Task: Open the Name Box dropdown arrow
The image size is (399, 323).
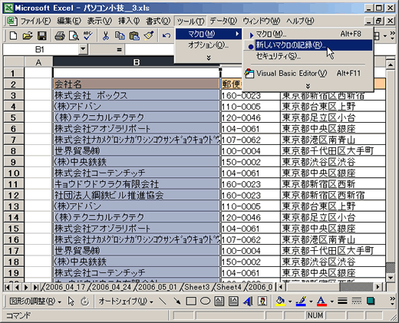Action: tap(83, 49)
